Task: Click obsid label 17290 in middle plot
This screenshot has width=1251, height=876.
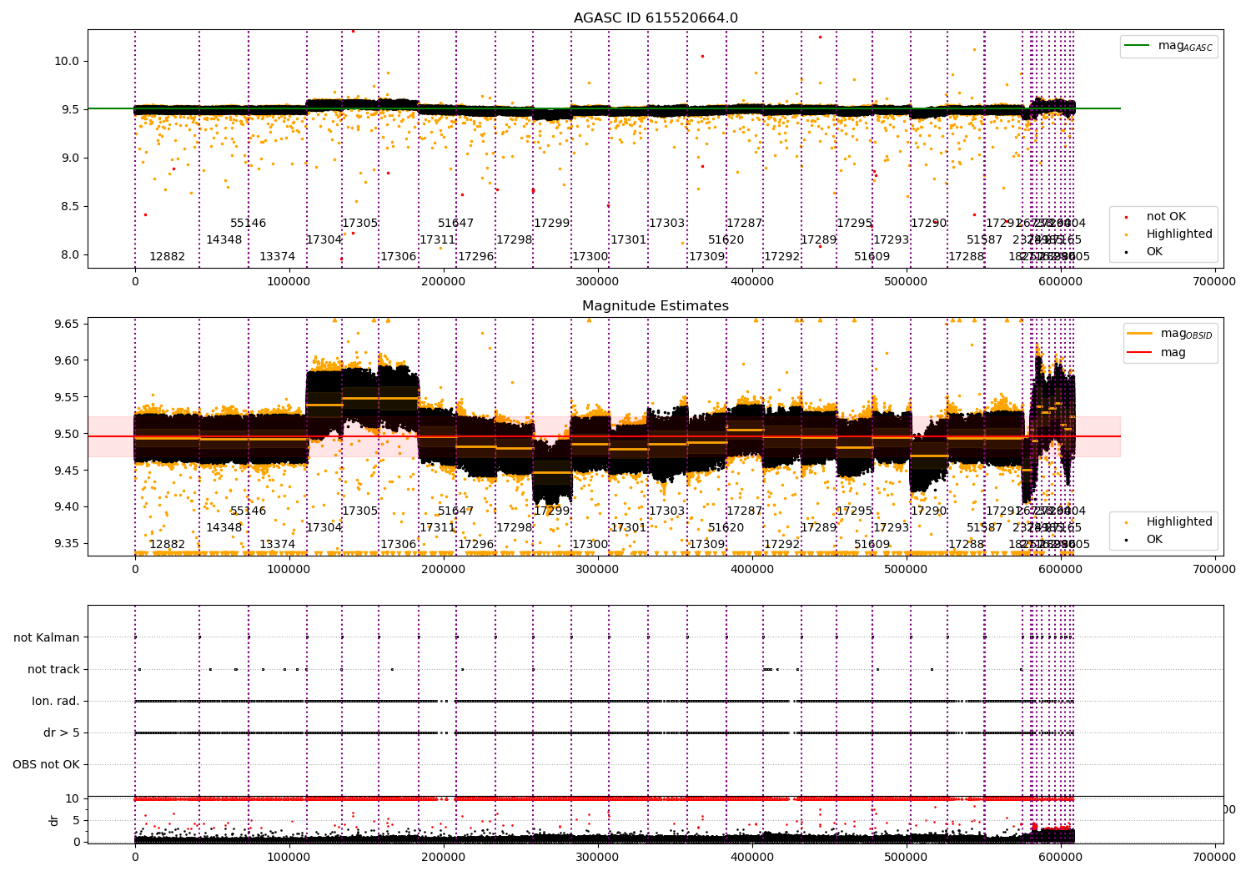Action: pyautogui.click(x=929, y=511)
